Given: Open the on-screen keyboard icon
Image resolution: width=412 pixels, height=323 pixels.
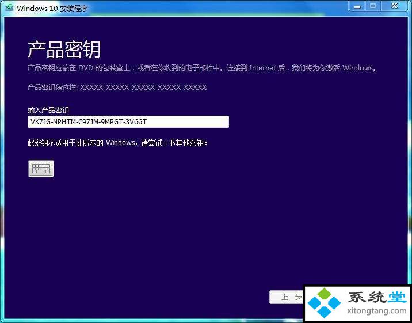Looking at the screenshot, I should pos(41,169).
